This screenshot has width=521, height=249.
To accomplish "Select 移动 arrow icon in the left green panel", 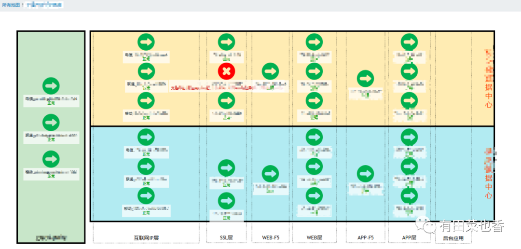I will point(51,159).
